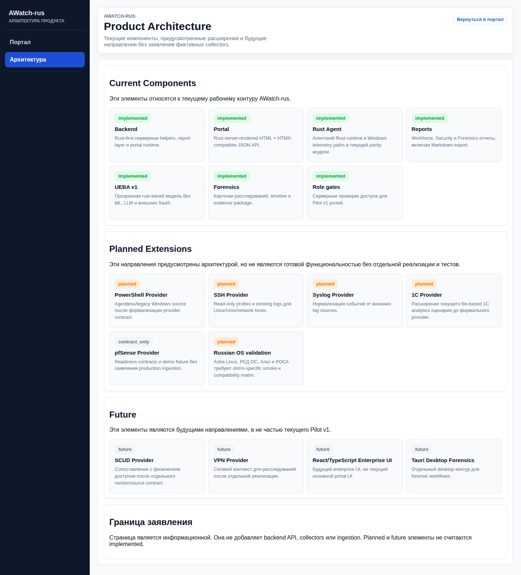This screenshot has width=521, height=575.
Task: Select the Rust Agent card title
Action: tap(327, 129)
